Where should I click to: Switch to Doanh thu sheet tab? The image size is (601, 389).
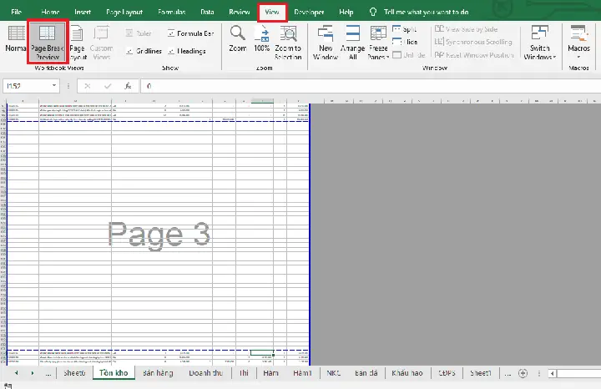click(205, 373)
